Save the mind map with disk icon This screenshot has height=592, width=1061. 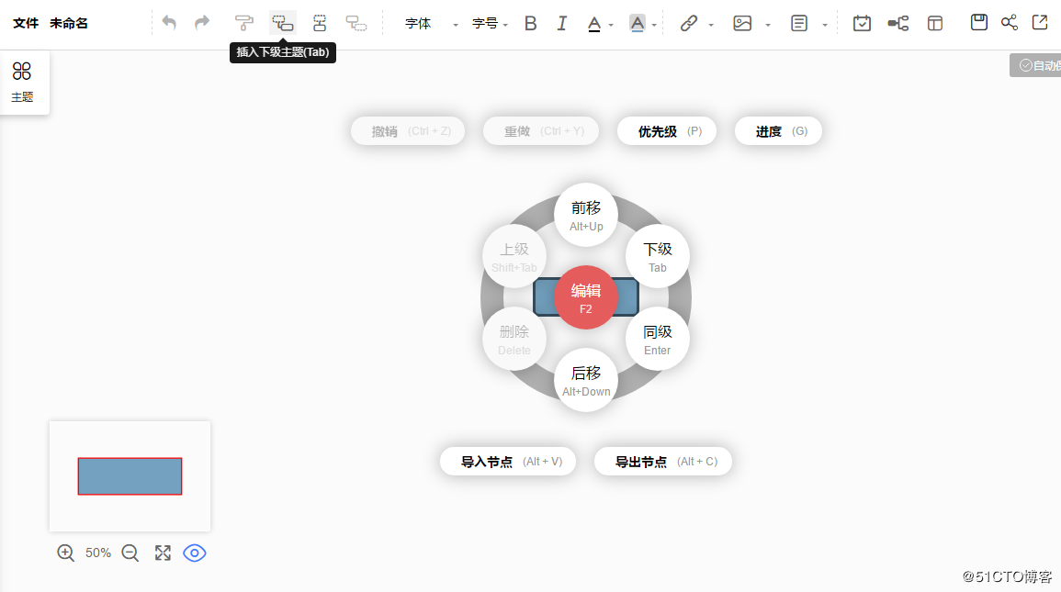[978, 22]
